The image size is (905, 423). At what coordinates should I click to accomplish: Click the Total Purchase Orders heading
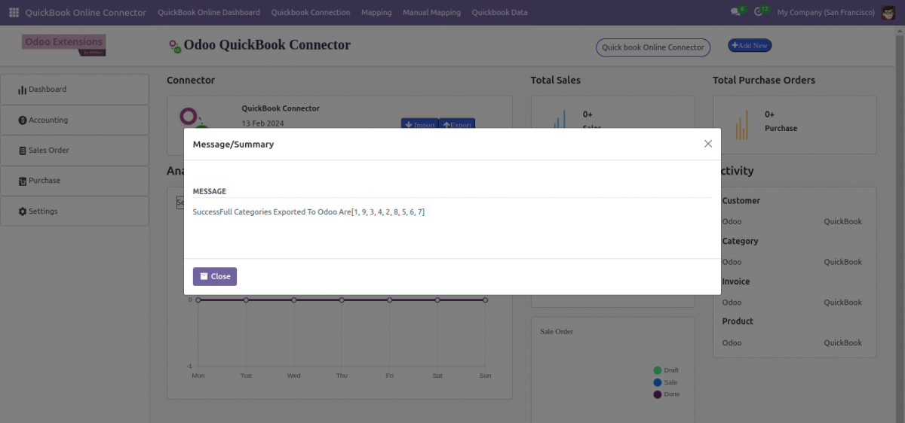[764, 80]
